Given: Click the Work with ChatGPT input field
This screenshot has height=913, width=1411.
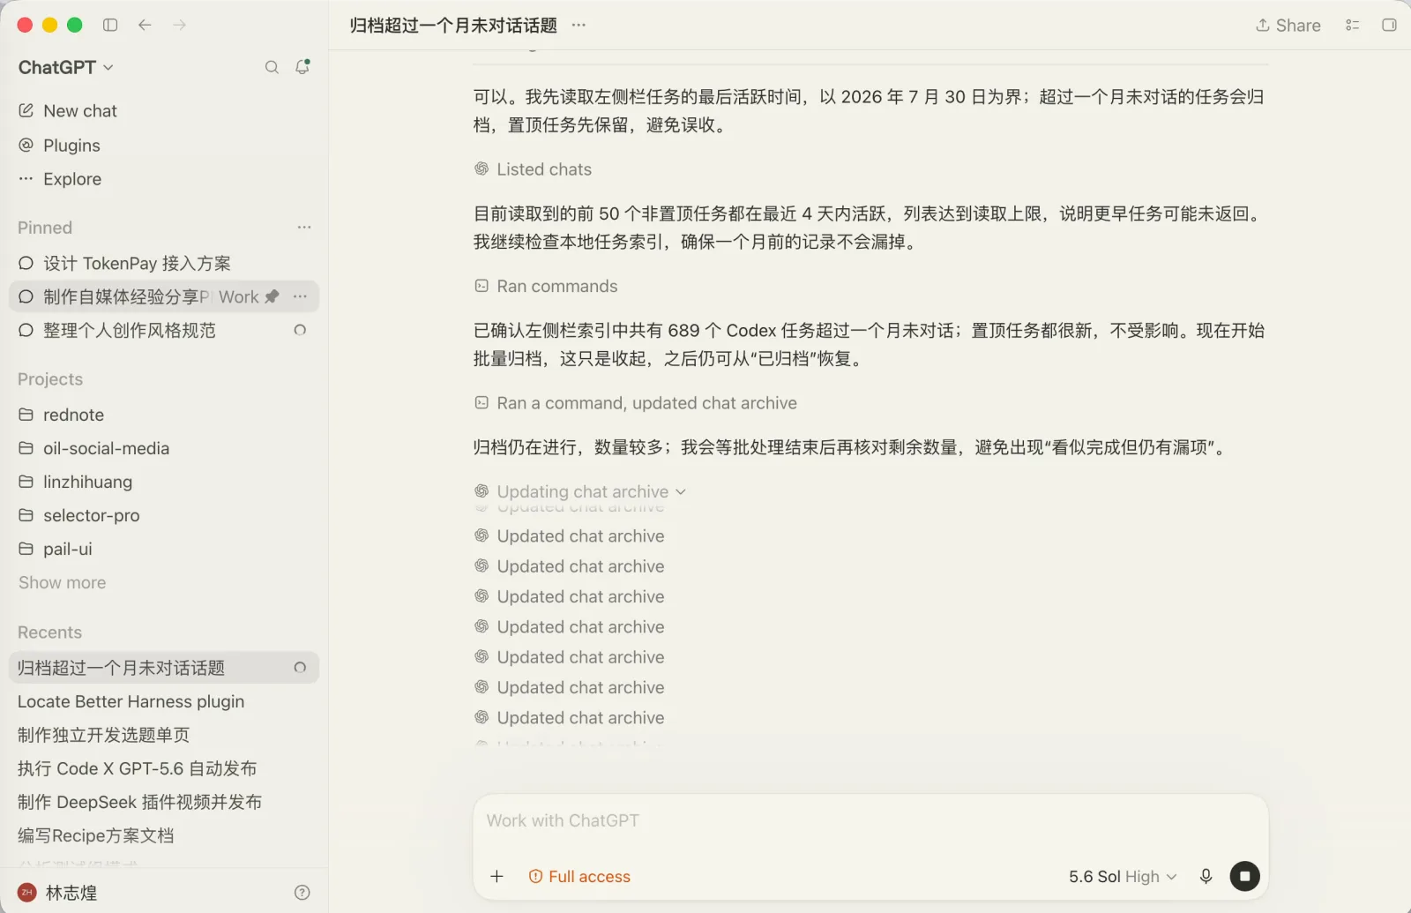Looking at the screenshot, I should click(870, 820).
